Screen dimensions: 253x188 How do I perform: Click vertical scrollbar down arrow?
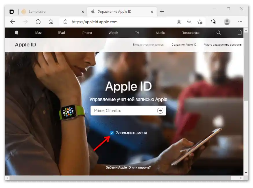point(246,173)
